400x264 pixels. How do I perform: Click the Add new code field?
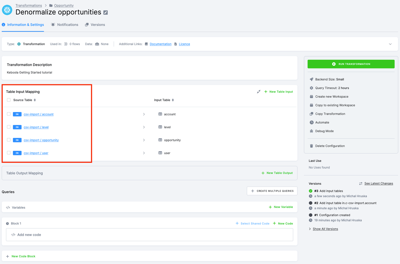pos(149,235)
